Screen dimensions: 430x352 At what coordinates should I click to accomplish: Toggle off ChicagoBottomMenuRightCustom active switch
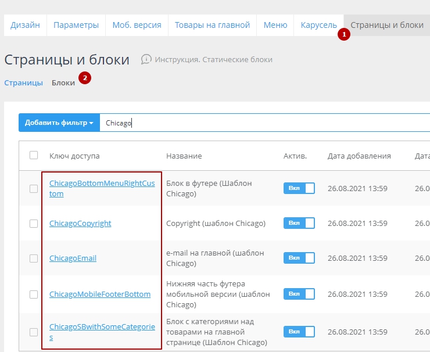[x=299, y=188]
